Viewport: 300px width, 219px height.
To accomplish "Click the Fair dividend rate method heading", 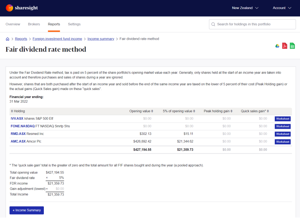I will pos(46,49).
